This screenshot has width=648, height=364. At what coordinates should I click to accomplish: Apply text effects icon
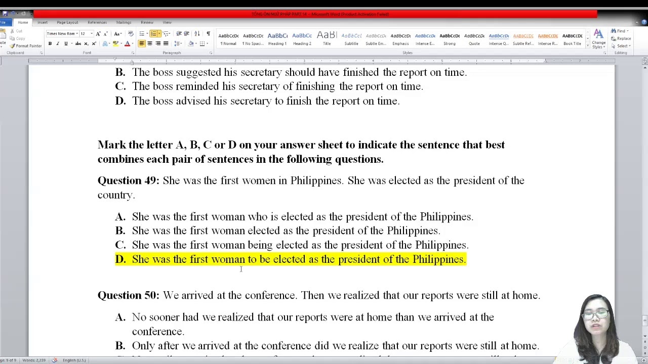coord(105,43)
